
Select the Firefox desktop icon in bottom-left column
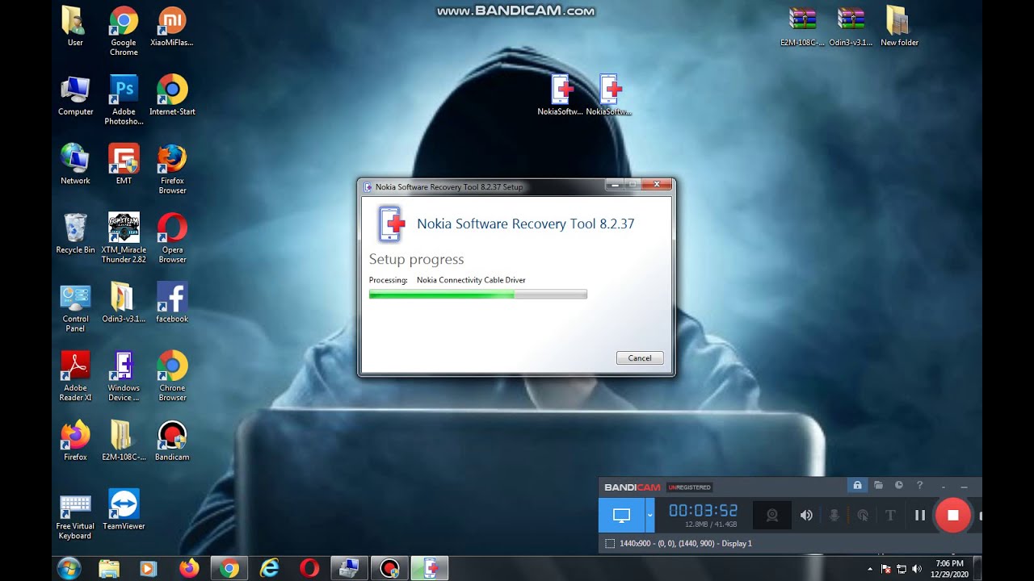[75, 441]
